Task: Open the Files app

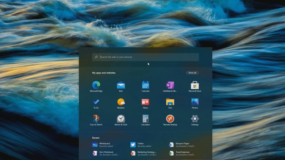Action: tap(170, 104)
